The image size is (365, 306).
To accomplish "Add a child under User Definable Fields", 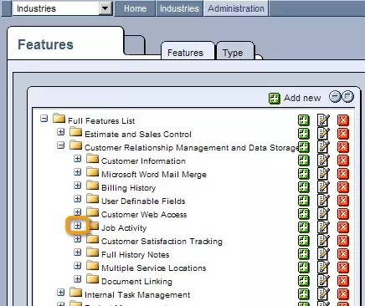I will click(304, 201).
